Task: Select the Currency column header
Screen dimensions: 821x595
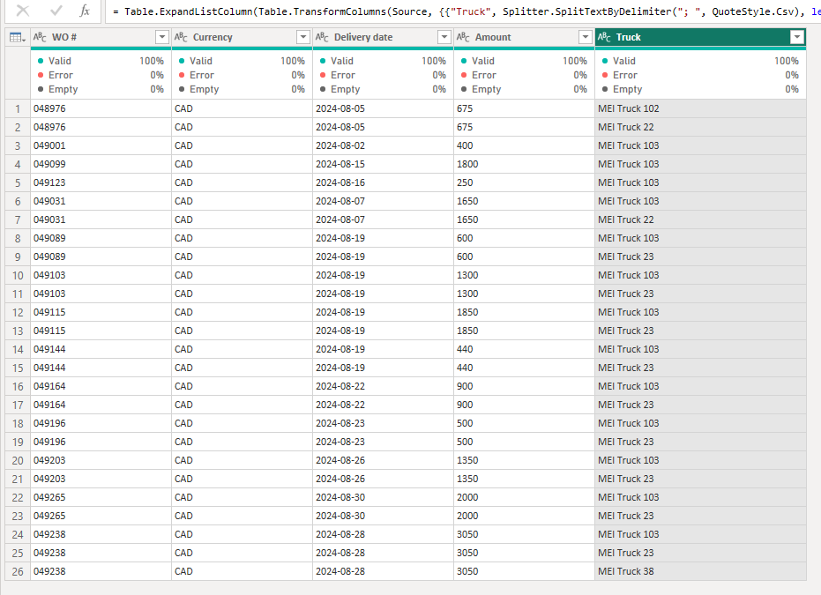Action: tap(242, 37)
